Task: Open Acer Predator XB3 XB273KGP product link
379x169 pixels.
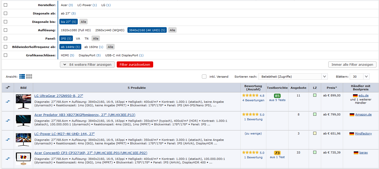Action: click(x=85, y=115)
